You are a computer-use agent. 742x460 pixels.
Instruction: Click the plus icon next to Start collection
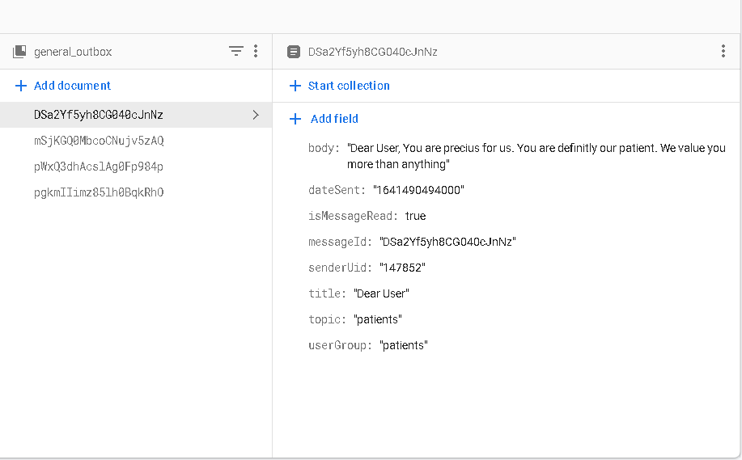[295, 86]
